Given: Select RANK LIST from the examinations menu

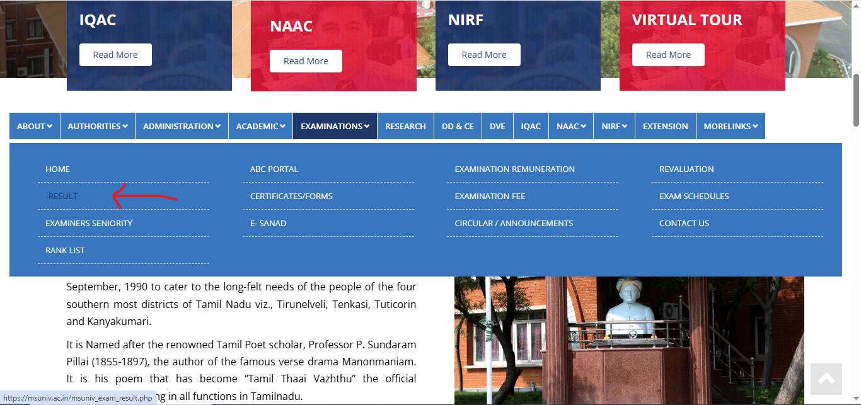Looking at the screenshot, I should (x=65, y=250).
